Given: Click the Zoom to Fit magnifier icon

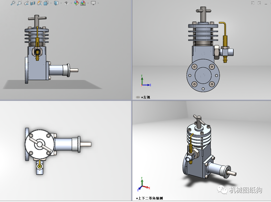Looking at the screenshot, I should point(13,3).
